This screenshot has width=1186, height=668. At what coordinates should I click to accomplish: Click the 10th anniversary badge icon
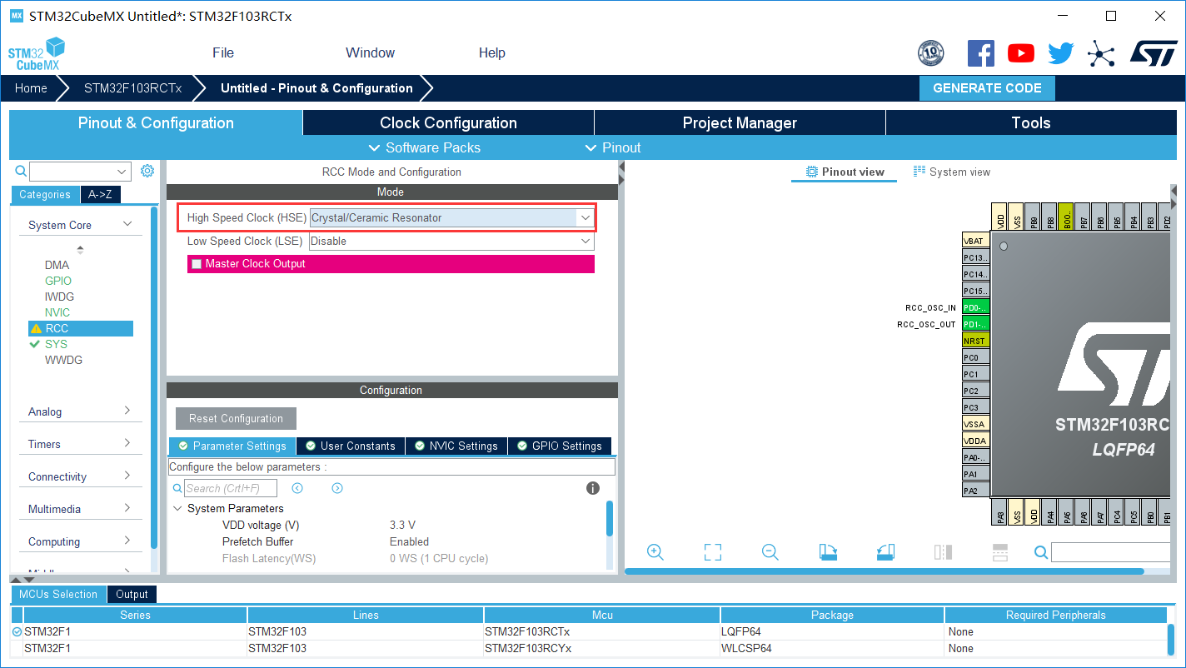pyautogui.click(x=931, y=53)
